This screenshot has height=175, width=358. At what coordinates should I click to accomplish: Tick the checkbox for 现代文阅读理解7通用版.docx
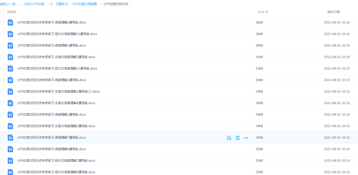2,160
